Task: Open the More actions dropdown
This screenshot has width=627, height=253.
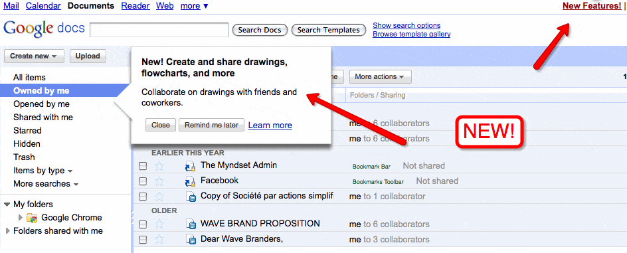Action: [x=381, y=76]
